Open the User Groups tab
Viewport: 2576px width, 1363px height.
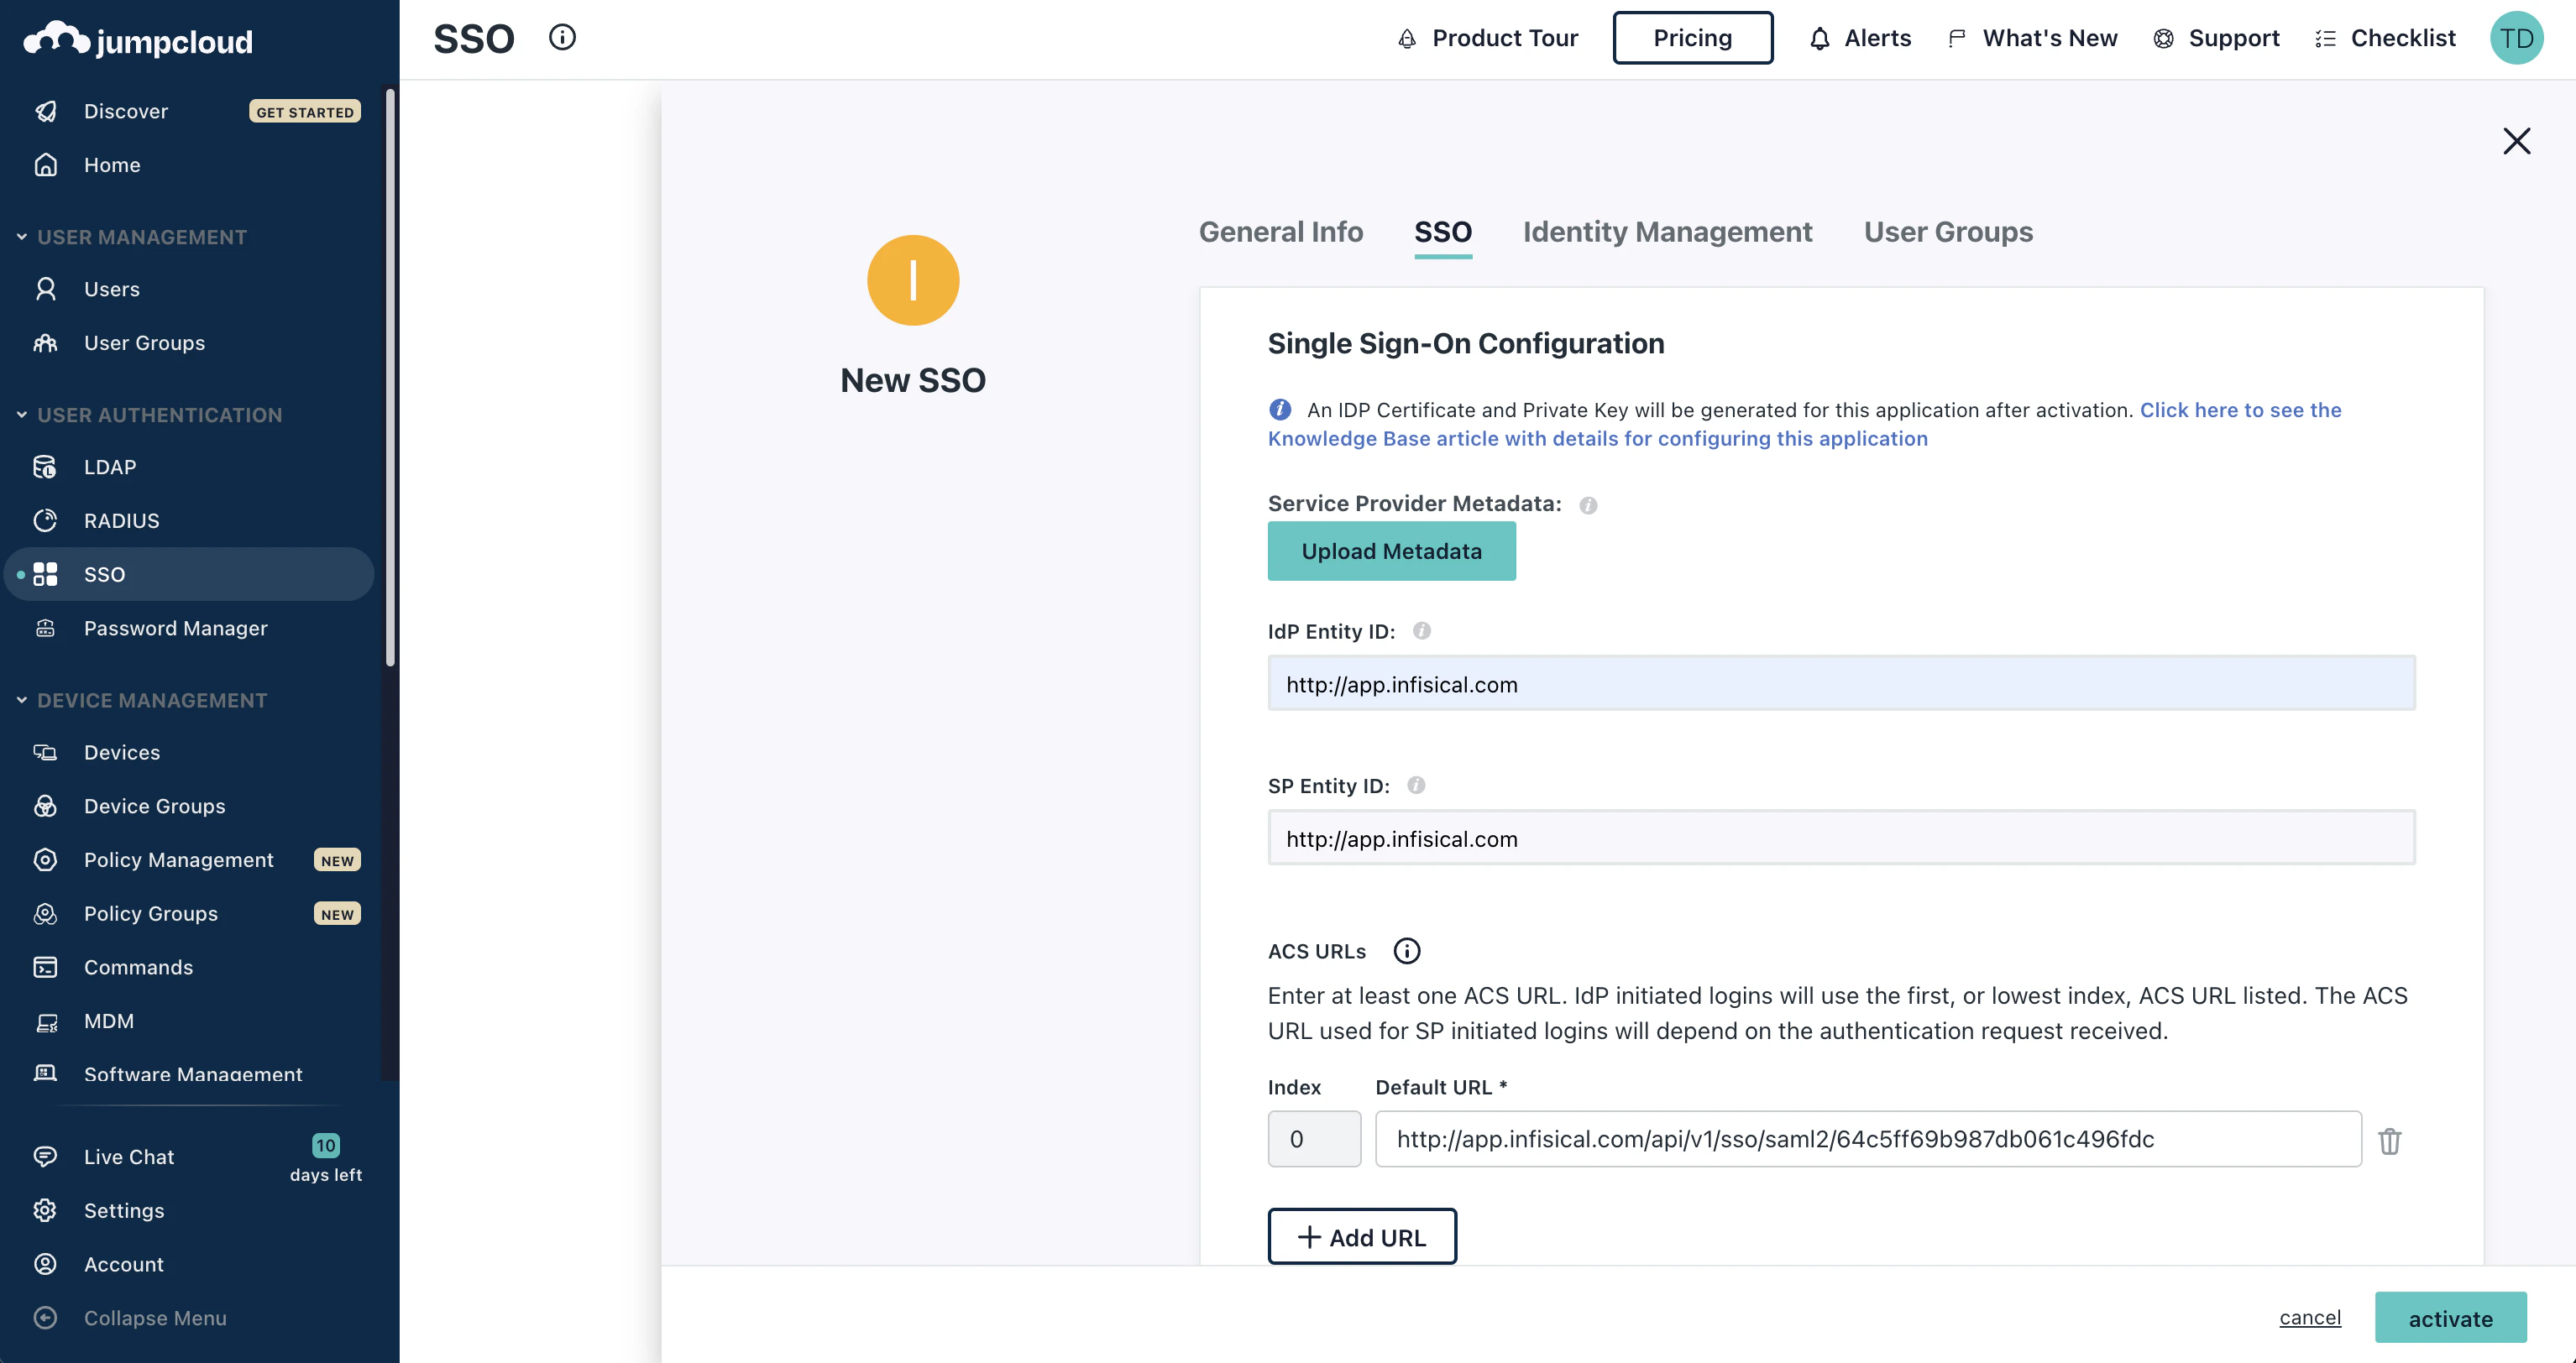1949,232
